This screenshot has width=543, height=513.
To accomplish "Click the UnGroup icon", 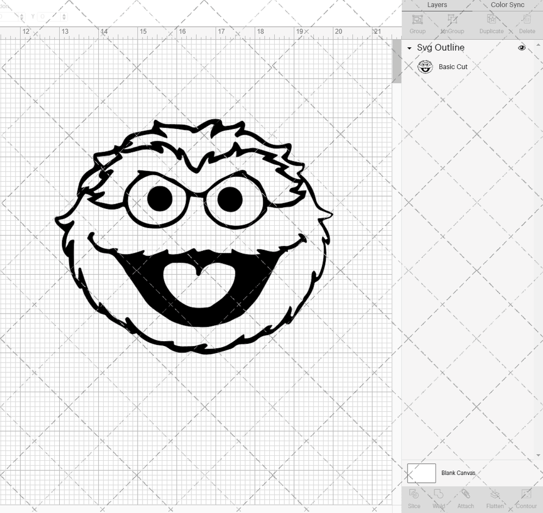I will (x=452, y=23).
